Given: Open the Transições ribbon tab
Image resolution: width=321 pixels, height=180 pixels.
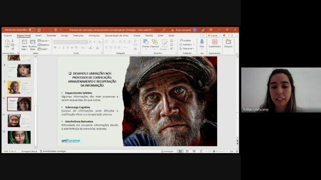Looking at the screenshot, I should 78,35.
